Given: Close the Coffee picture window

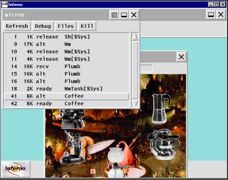Looking at the screenshot, I should 181,57.
